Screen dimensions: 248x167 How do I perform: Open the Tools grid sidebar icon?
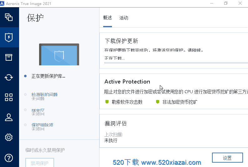[x=9, y=97]
